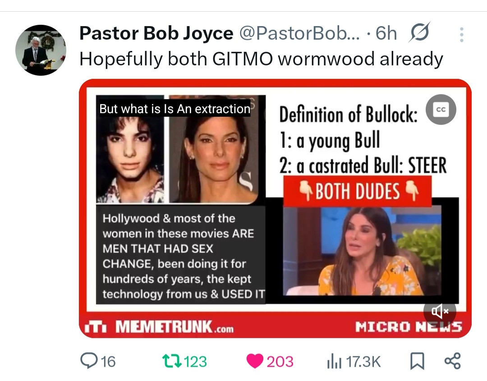Unmute the video speaker icon
487x381 pixels.
coord(440,311)
